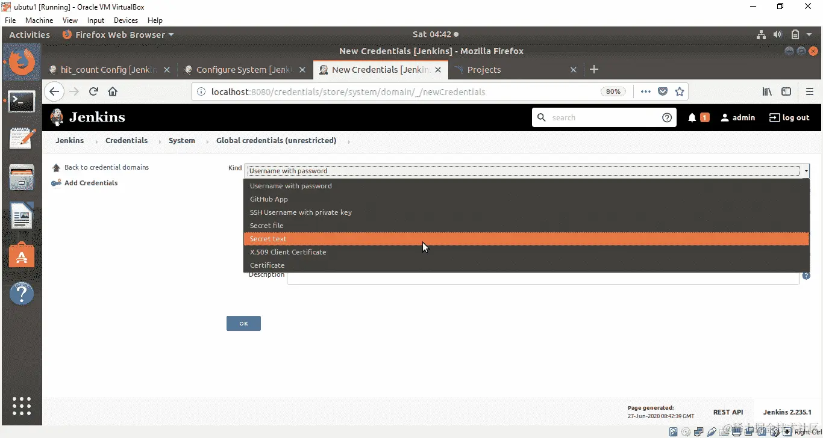
Task: Toggle Firefox sidebar icon
Action: [786, 91]
